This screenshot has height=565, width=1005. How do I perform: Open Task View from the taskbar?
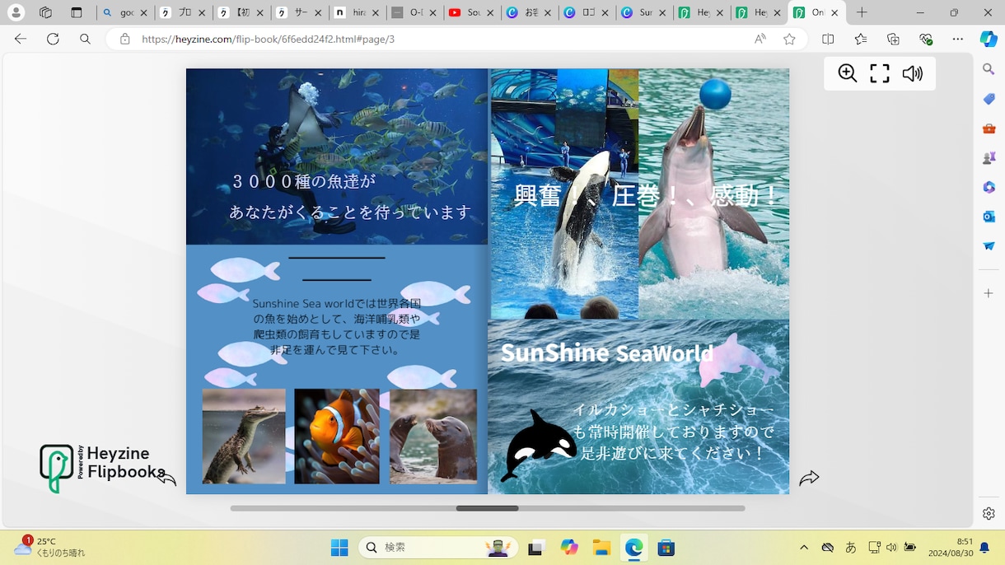(537, 548)
